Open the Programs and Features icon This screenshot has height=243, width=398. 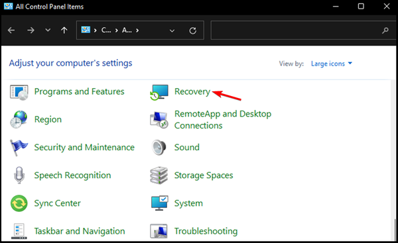(x=19, y=92)
